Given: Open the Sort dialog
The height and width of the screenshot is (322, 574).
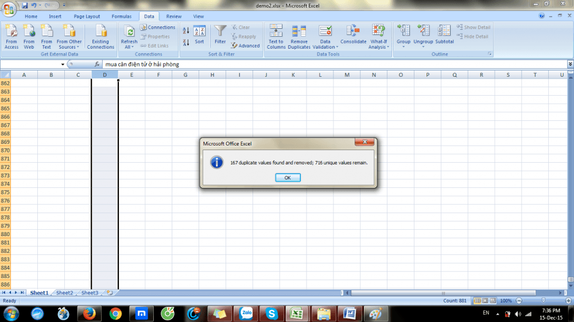Looking at the screenshot, I should pyautogui.click(x=199, y=35).
